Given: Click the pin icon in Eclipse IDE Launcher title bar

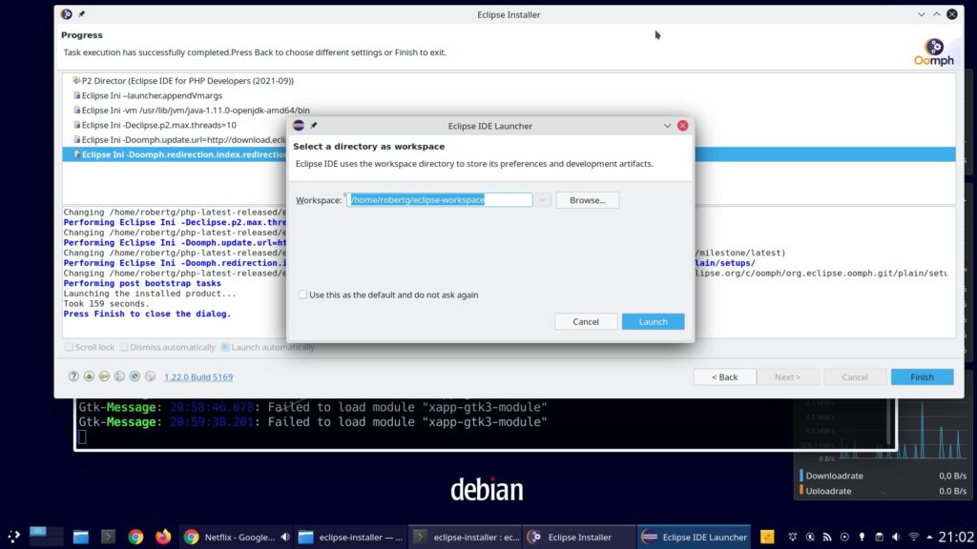Looking at the screenshot, I should click(x=313, y=126).
